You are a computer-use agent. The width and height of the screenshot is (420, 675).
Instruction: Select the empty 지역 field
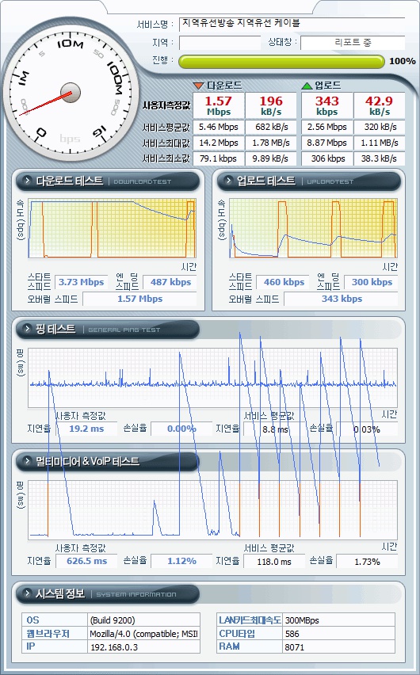[220, 43]
